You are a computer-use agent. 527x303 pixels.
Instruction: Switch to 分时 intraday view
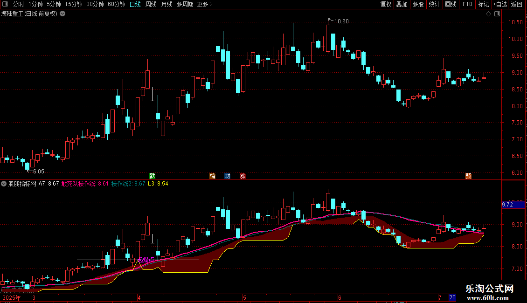click(19, 4)
